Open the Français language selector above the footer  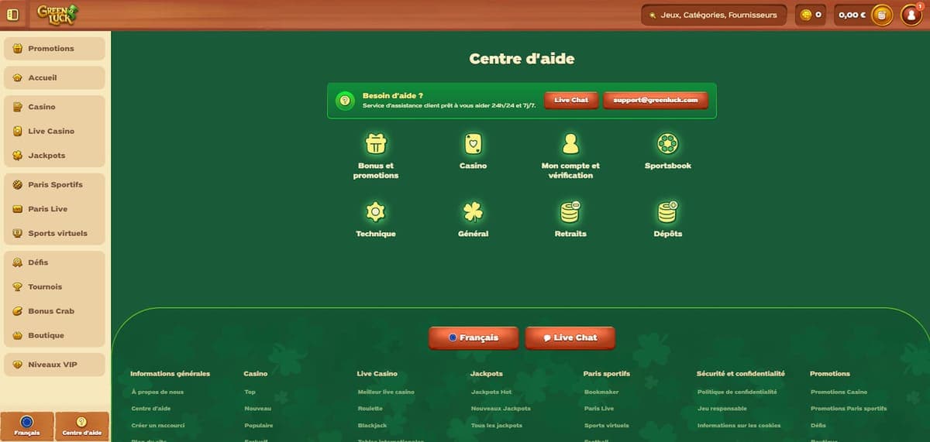tap(474, 337)
